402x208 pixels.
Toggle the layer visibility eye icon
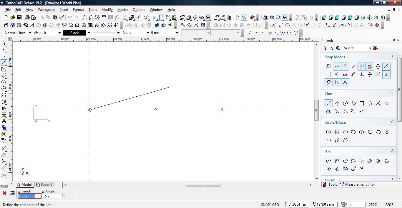36,33
